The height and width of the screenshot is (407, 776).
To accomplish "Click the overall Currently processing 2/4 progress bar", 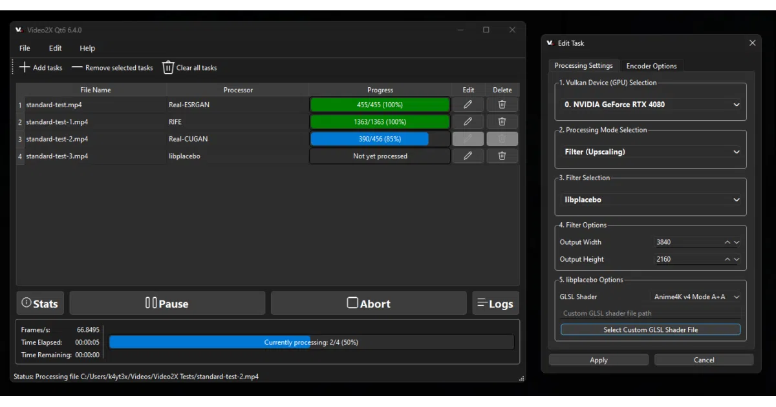I will (312, 342).
